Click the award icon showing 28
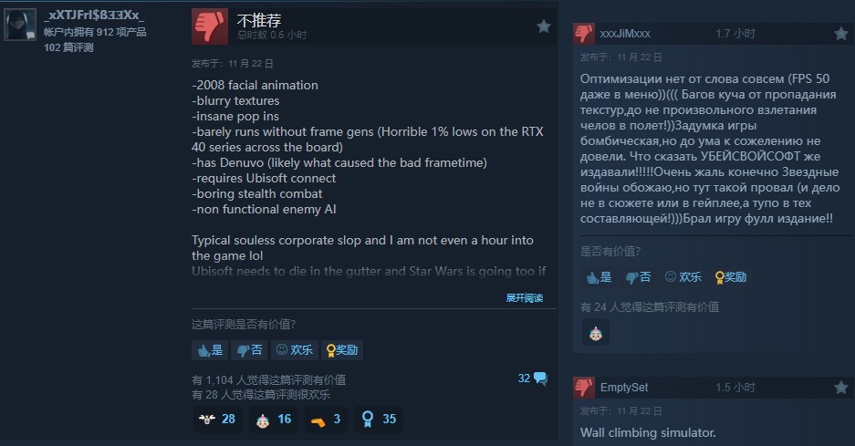 (217, 419)
